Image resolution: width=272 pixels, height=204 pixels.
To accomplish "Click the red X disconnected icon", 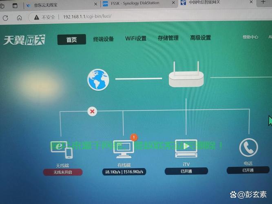I will coord(93,111).
